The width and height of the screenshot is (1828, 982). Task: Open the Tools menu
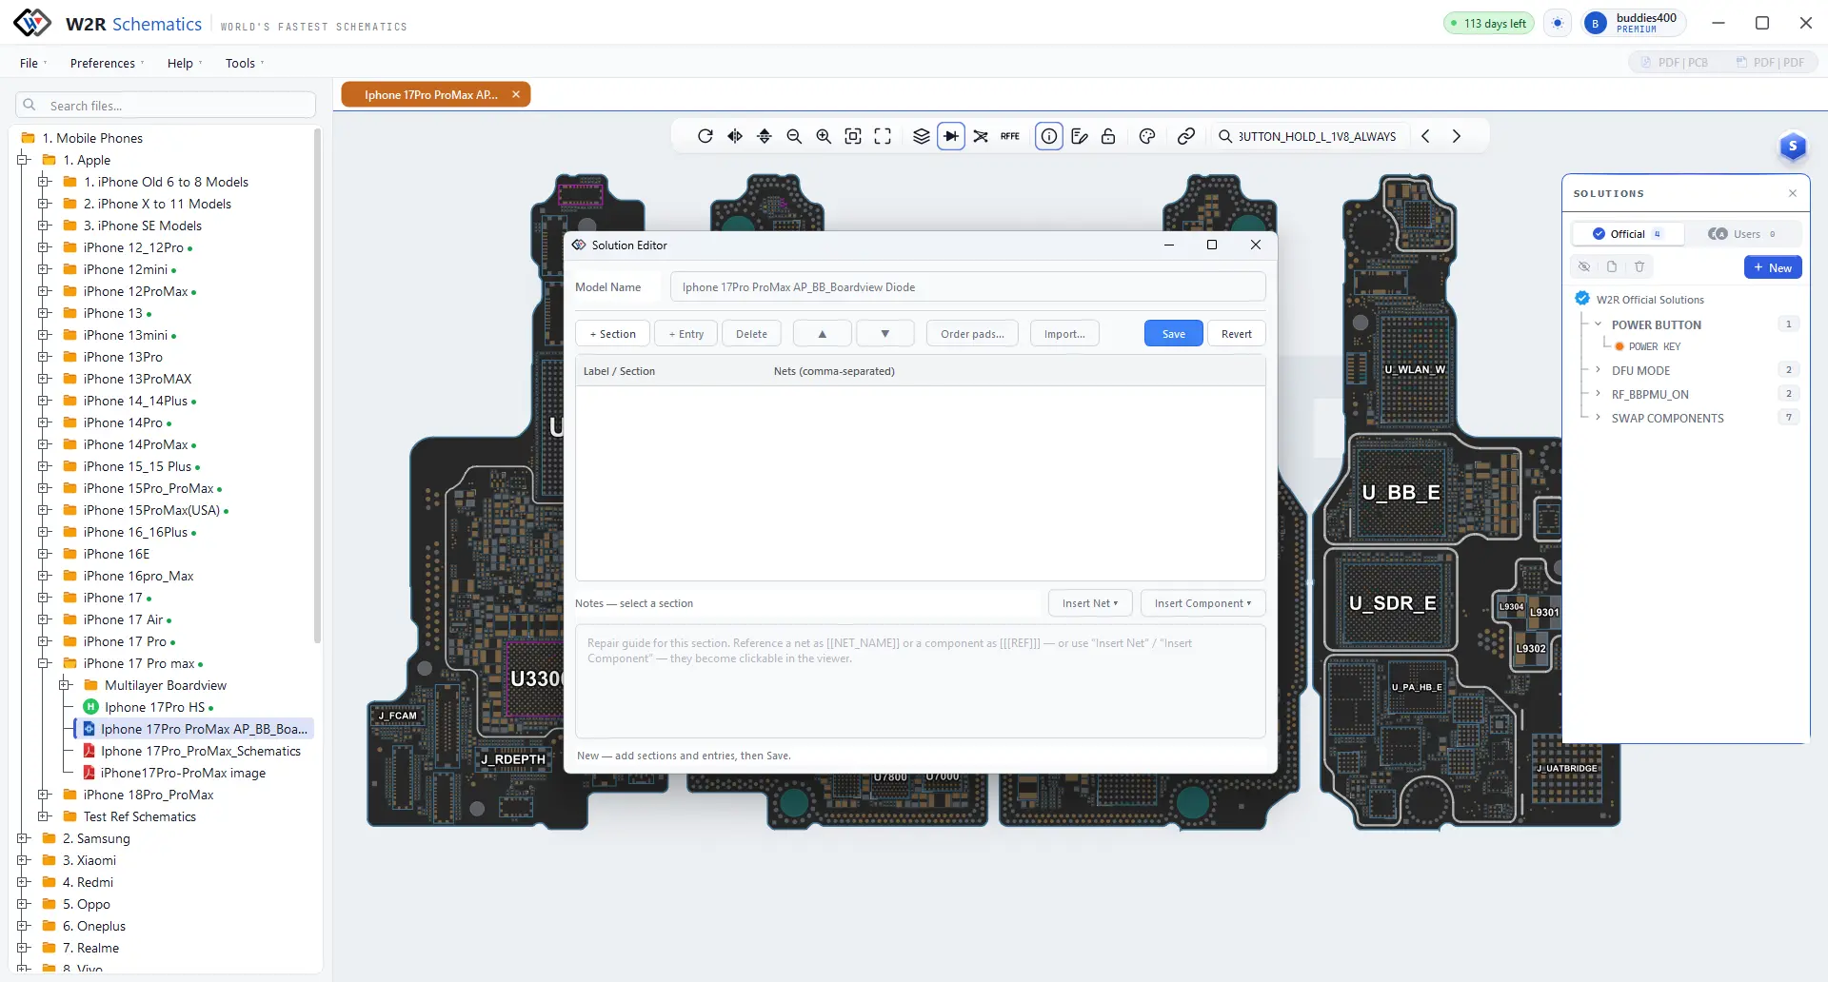245,63
